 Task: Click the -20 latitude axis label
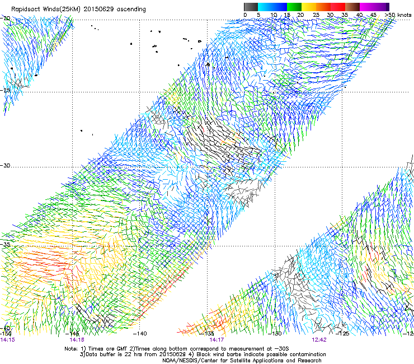pyautogui.click(x=6, y=18)
